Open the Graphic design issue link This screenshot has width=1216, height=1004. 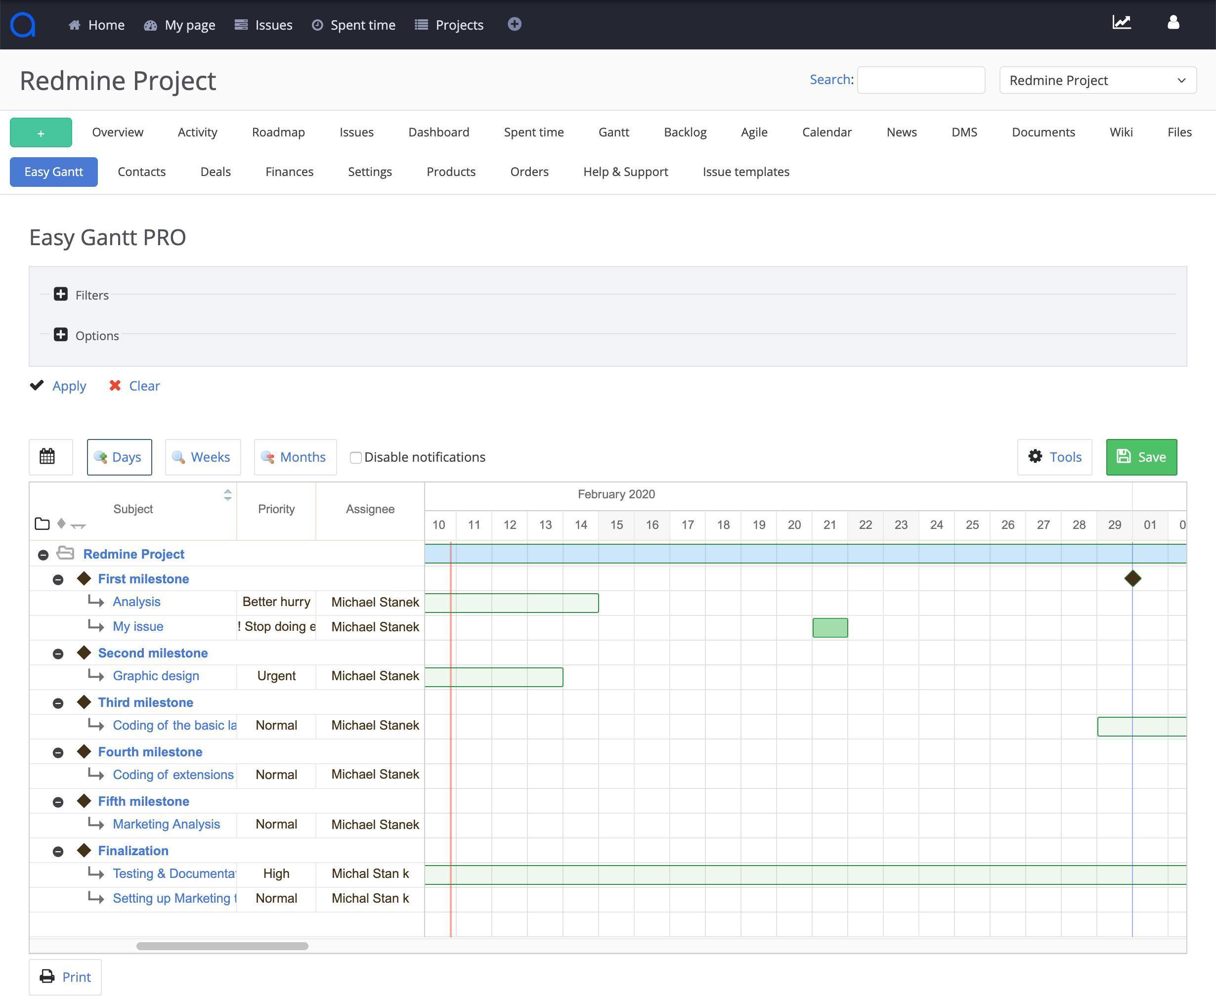click(156, 675)
